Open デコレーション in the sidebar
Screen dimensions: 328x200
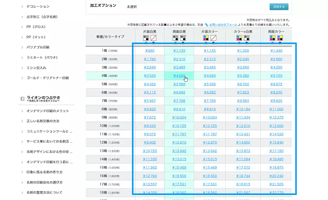[x=38, y=7]
